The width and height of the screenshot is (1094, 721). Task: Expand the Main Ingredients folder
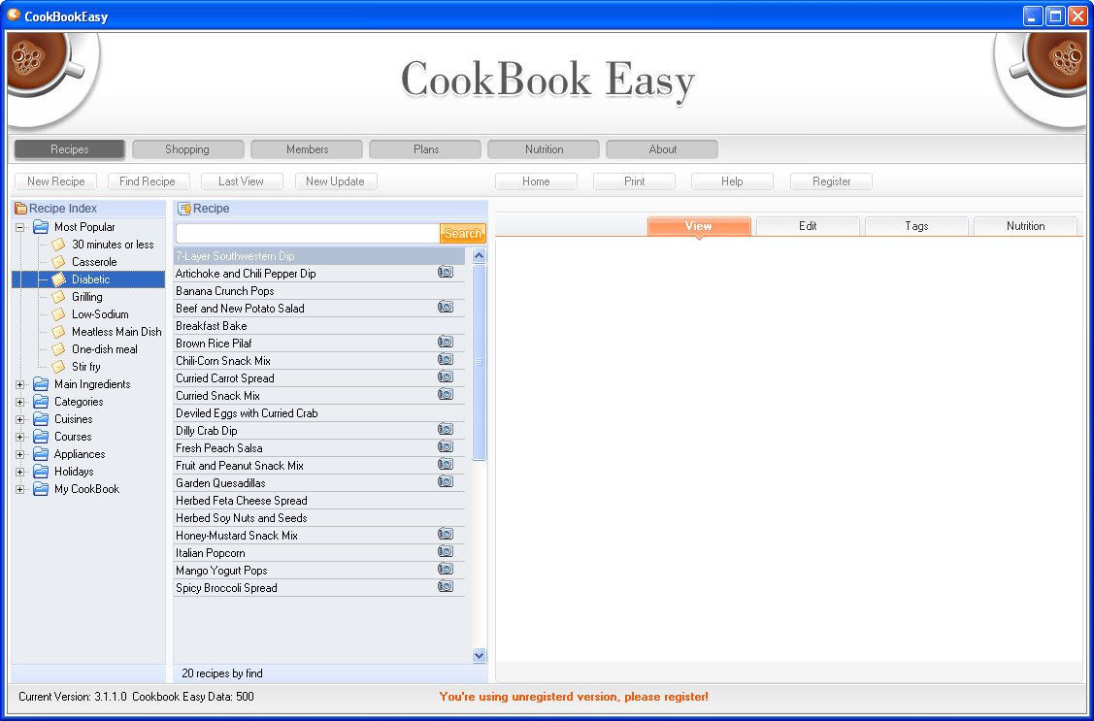click(x=20, y=384)
